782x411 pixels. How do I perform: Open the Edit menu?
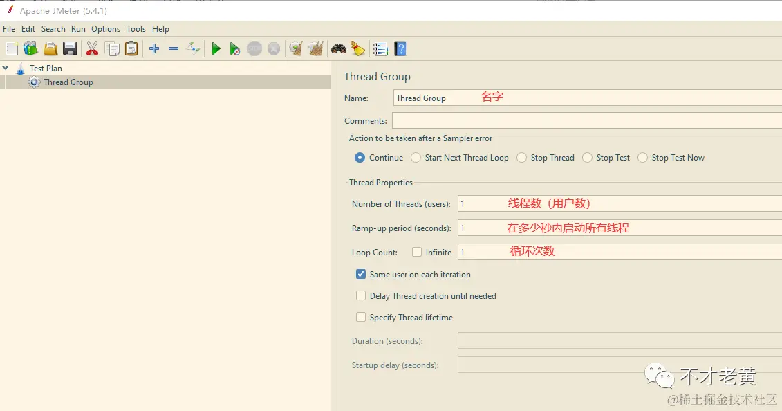28,29
